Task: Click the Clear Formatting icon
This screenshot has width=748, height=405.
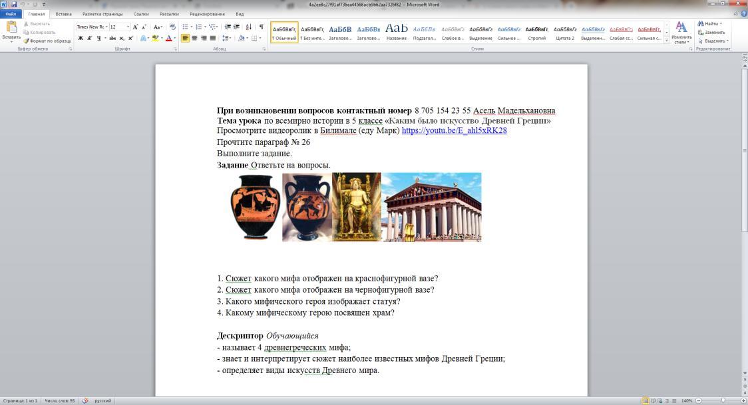Action: pyautogui.click(x=173, y=27)
